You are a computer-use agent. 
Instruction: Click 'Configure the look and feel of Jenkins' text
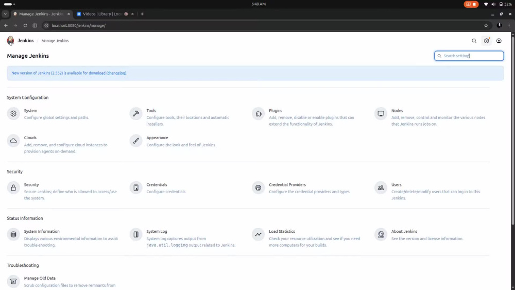[181, 145]
